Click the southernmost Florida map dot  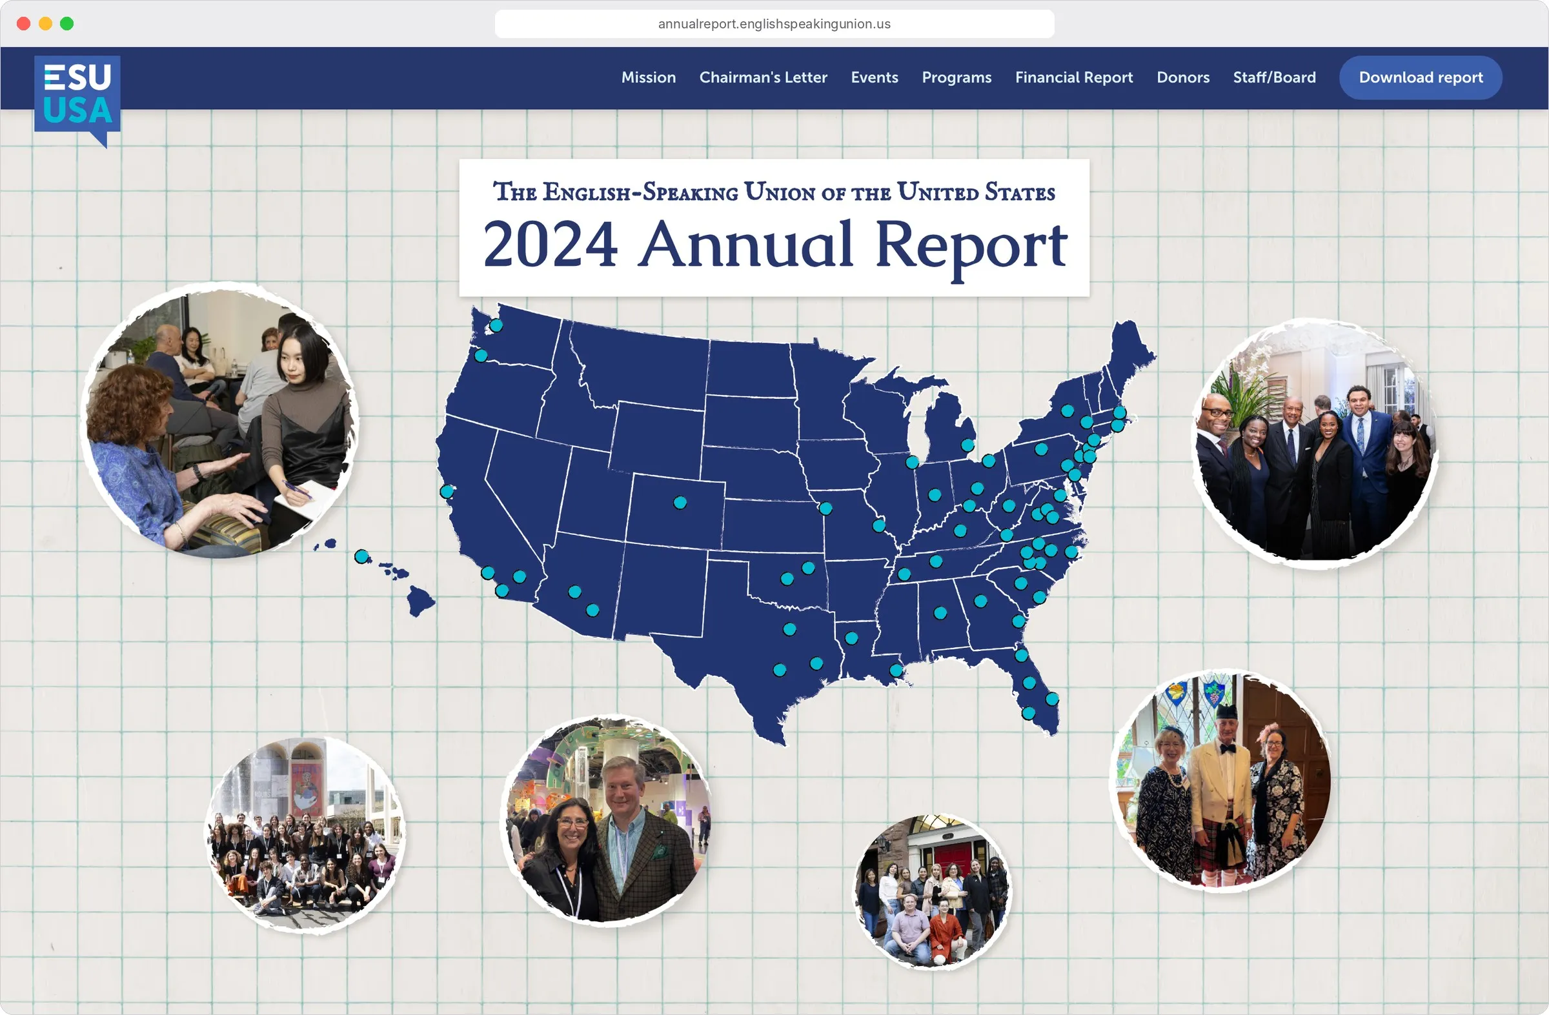pos(1028,713)
